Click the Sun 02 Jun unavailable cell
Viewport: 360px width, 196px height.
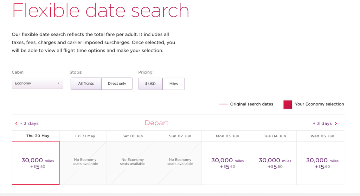point(178,163)
